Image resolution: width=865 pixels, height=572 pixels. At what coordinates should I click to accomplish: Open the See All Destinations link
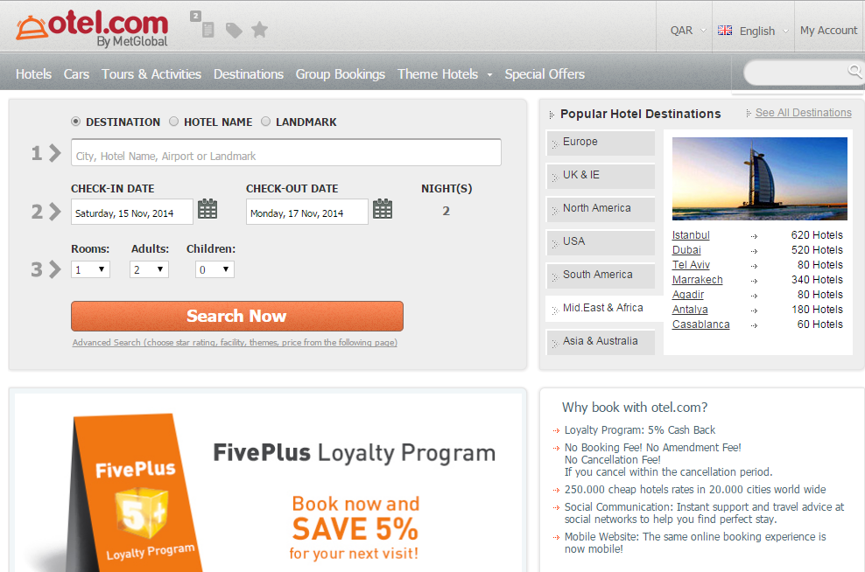pyautogui.click(x=803, y=113)
